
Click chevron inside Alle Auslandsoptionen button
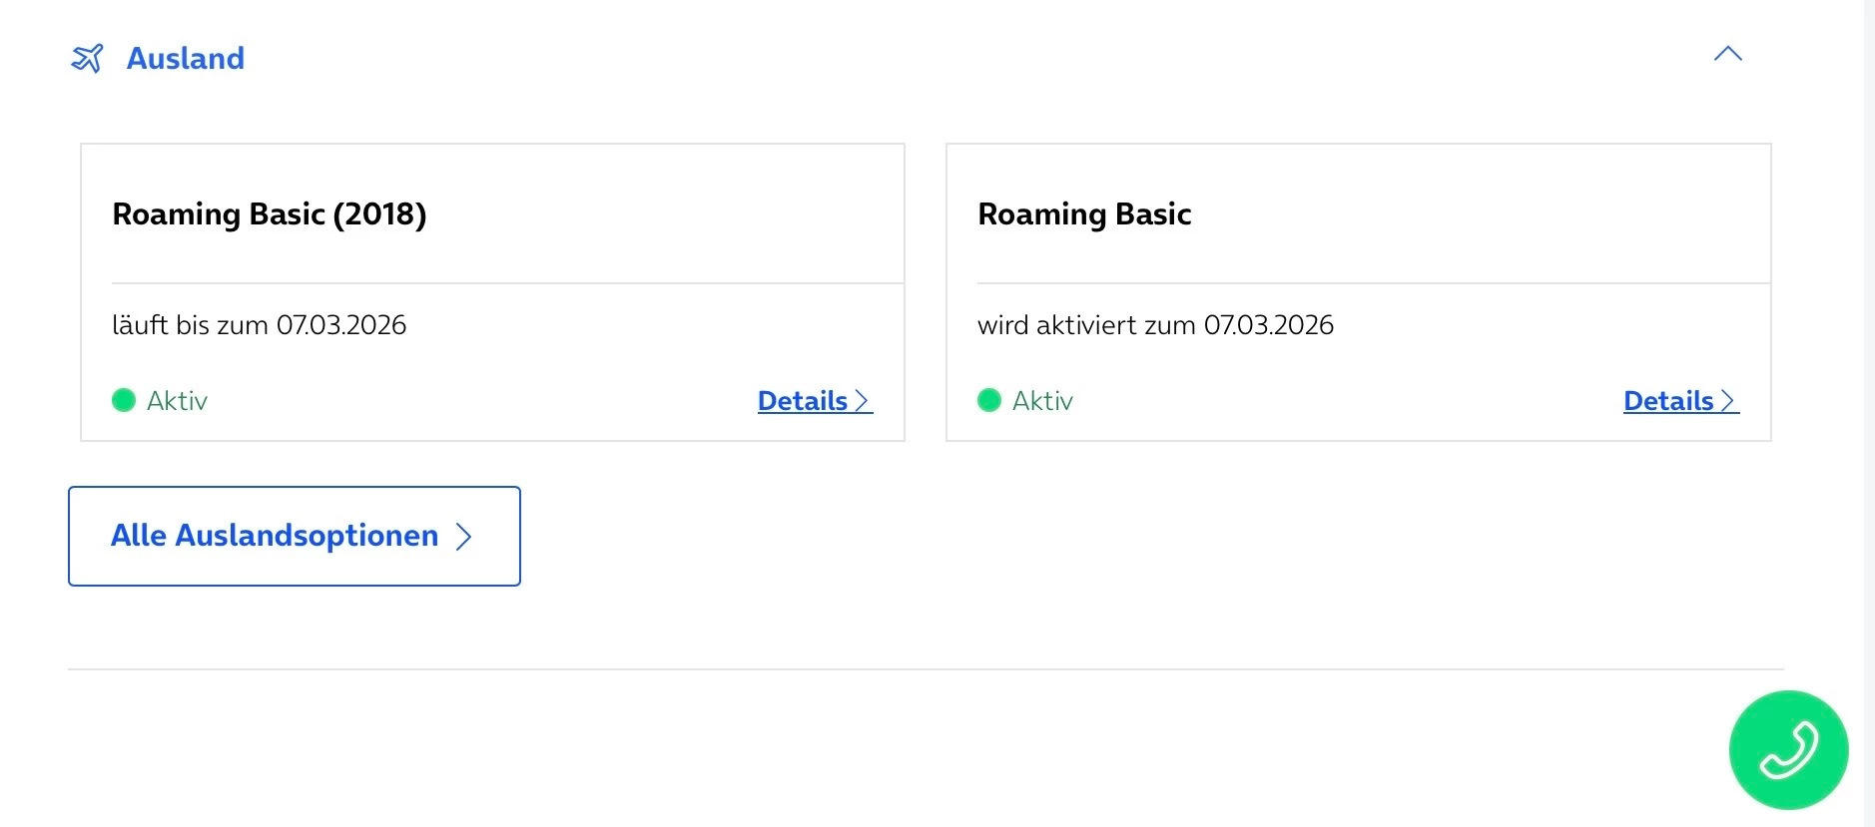coord(463,537)
